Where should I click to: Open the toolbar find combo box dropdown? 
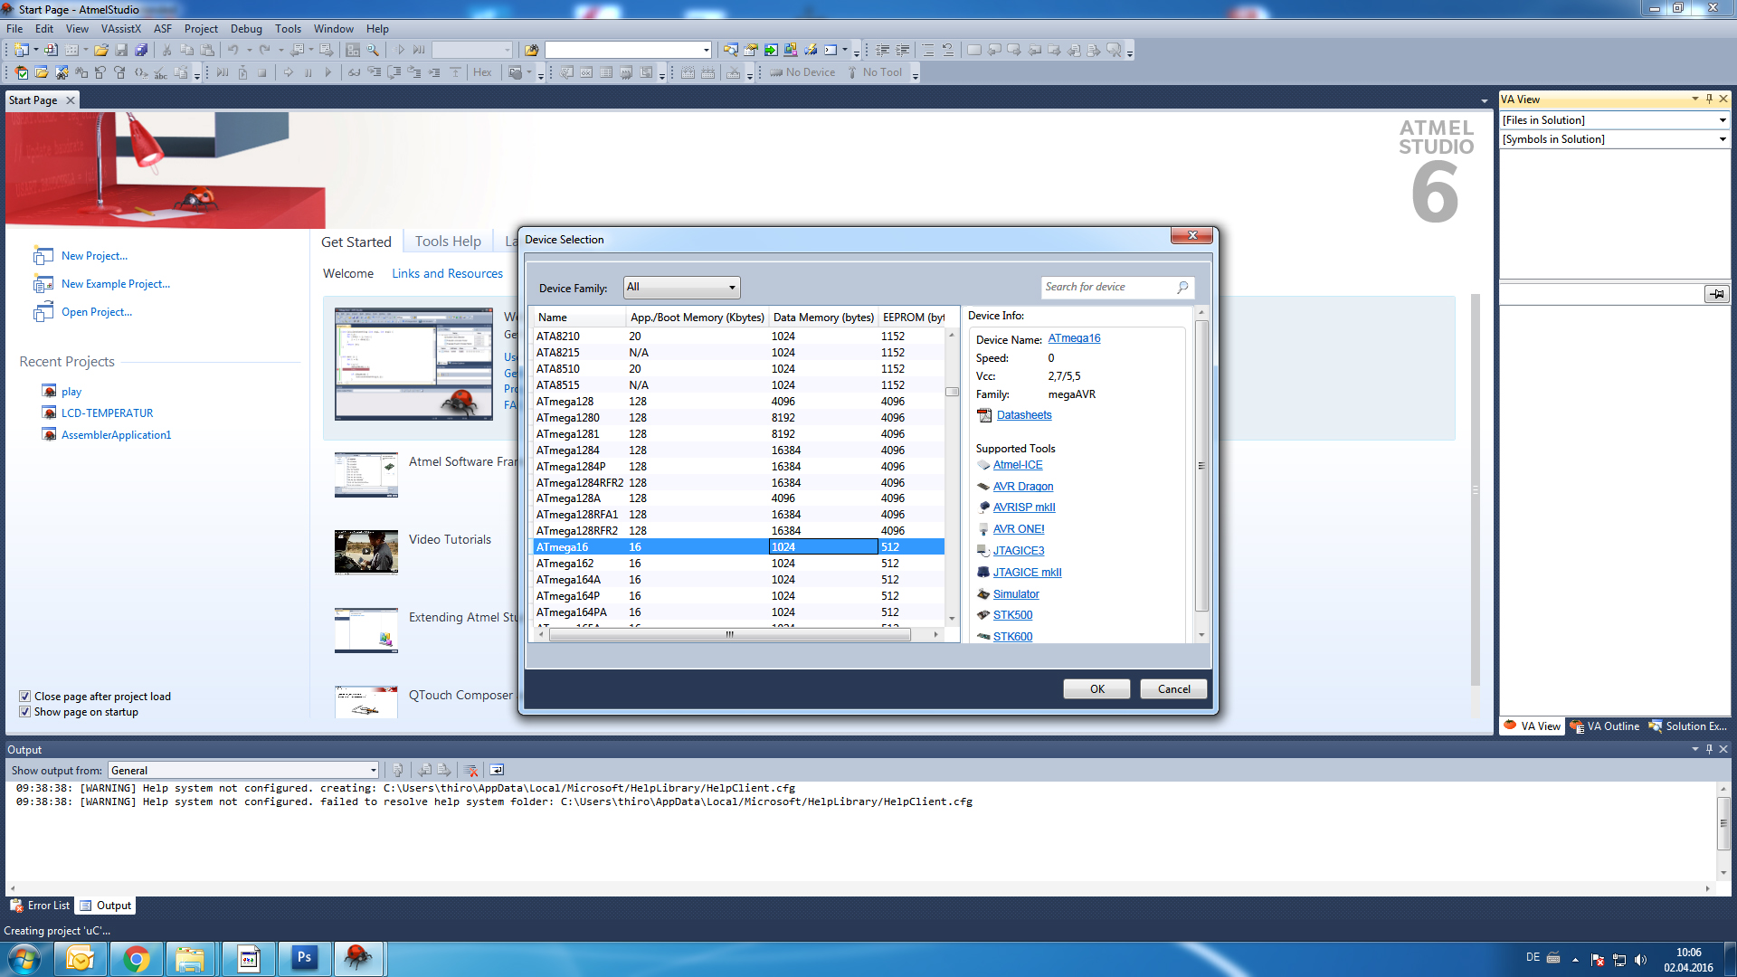707,50
